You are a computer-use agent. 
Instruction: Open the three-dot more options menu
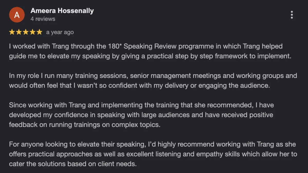coord(292,15)
